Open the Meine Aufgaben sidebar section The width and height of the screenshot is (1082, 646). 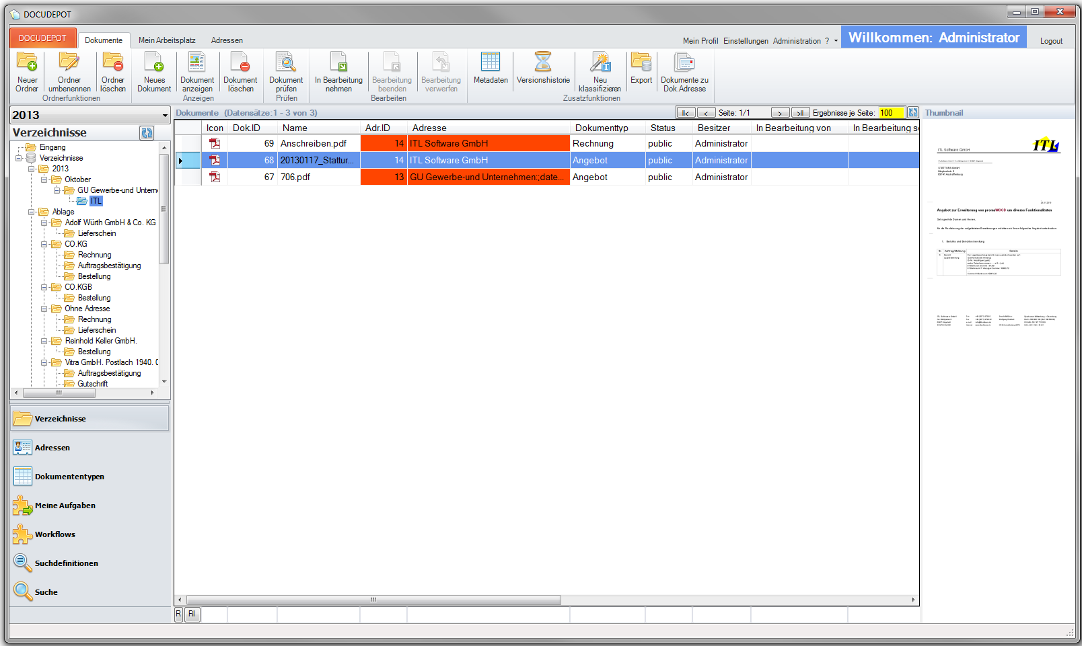[90, 506]
